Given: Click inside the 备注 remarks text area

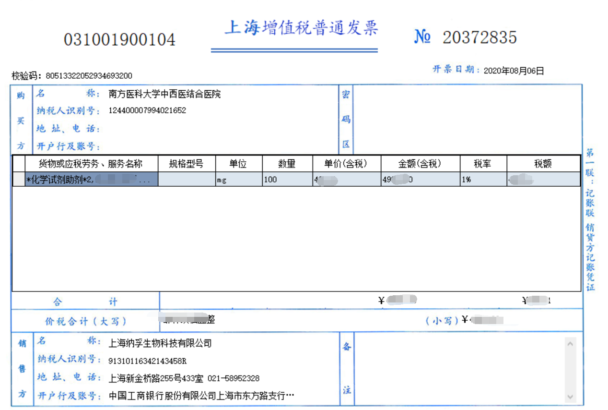Looking at the screenshot, I should [x=458, y=370].
